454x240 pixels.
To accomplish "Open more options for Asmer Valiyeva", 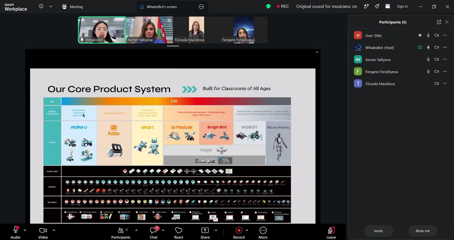I will 445,60.
